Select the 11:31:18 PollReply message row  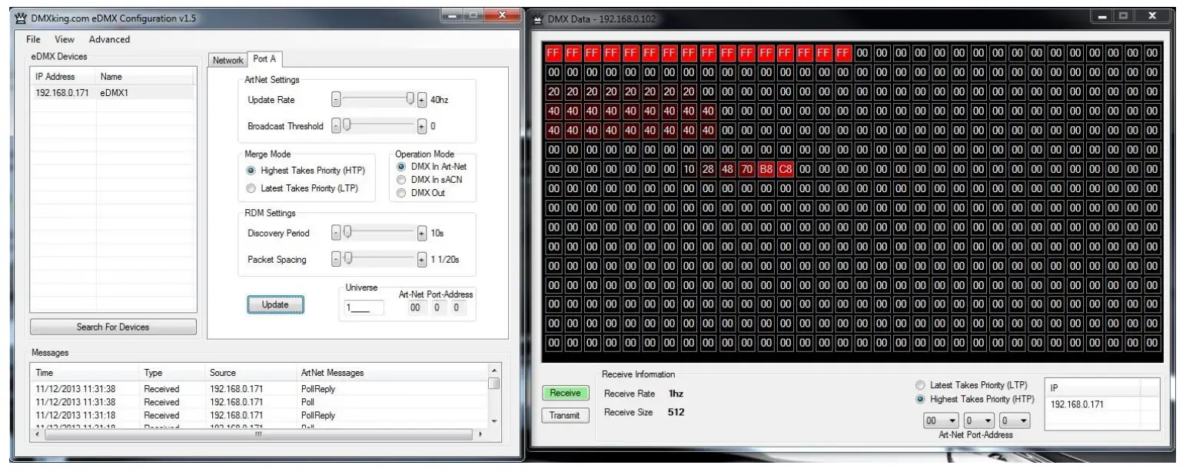pyautogui.click(x=260, y=415)
